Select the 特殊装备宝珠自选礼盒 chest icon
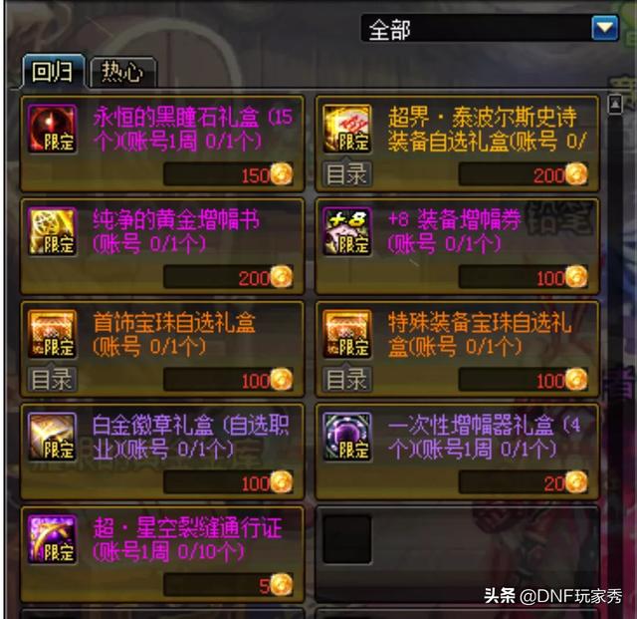This screenshot has width=637, height=619. (x=347, y=334)
